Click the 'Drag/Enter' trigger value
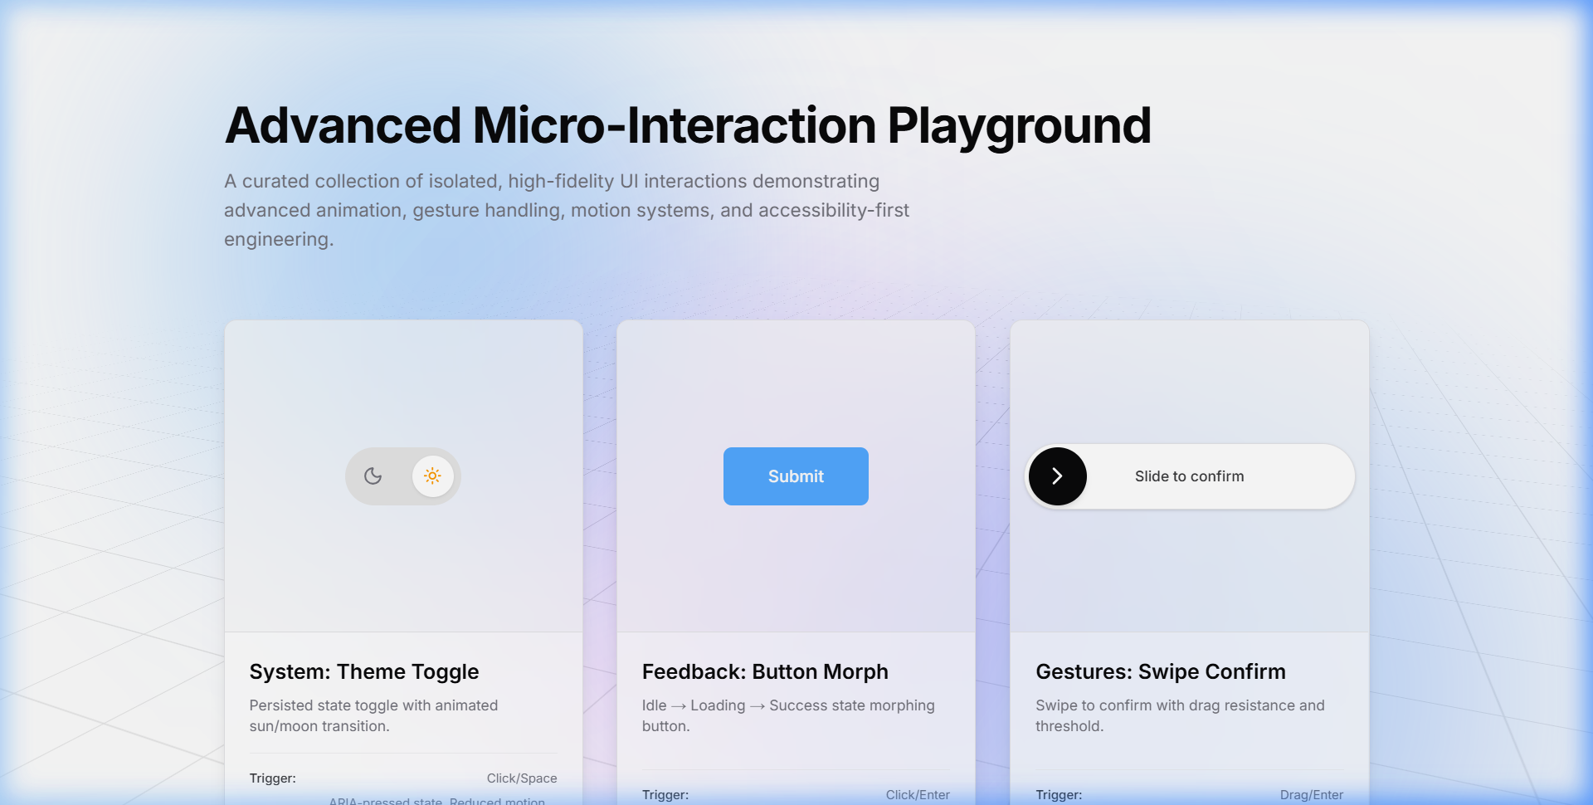 tap(1312, 795)
